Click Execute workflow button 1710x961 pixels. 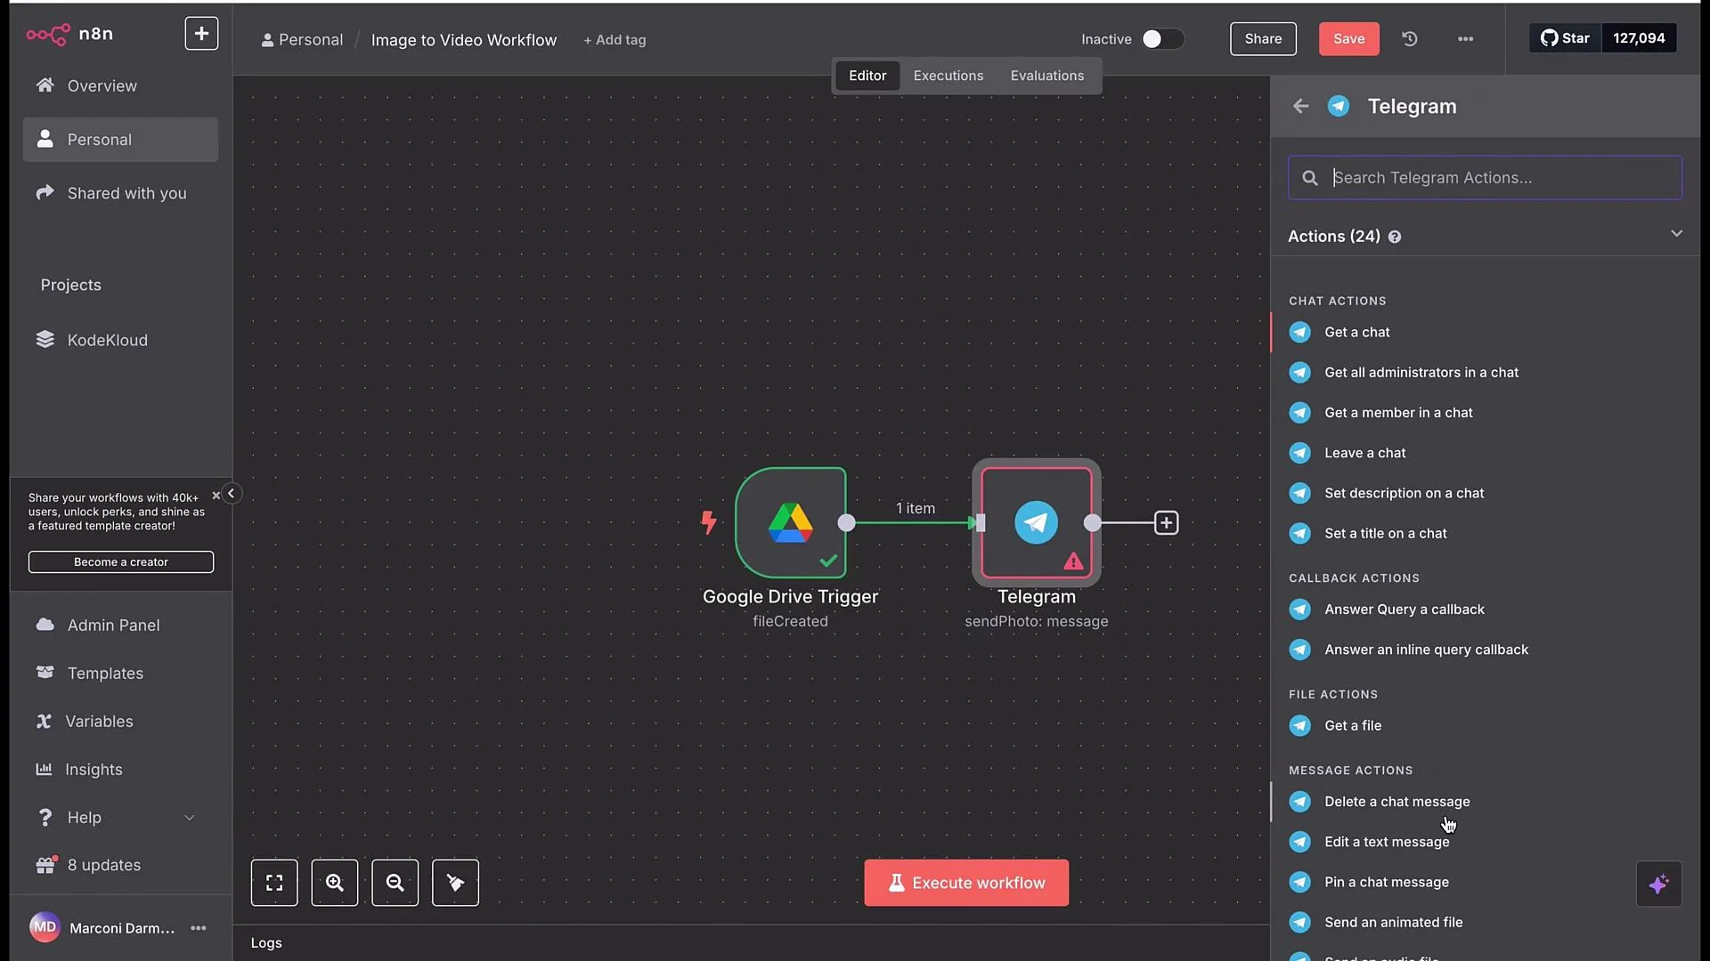966,883
